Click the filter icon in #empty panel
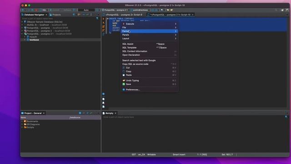This screenshot has width=291, height=164. (x=286, y=117)
